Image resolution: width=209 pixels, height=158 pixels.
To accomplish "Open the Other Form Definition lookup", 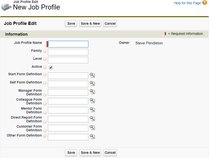I will 92,136.
